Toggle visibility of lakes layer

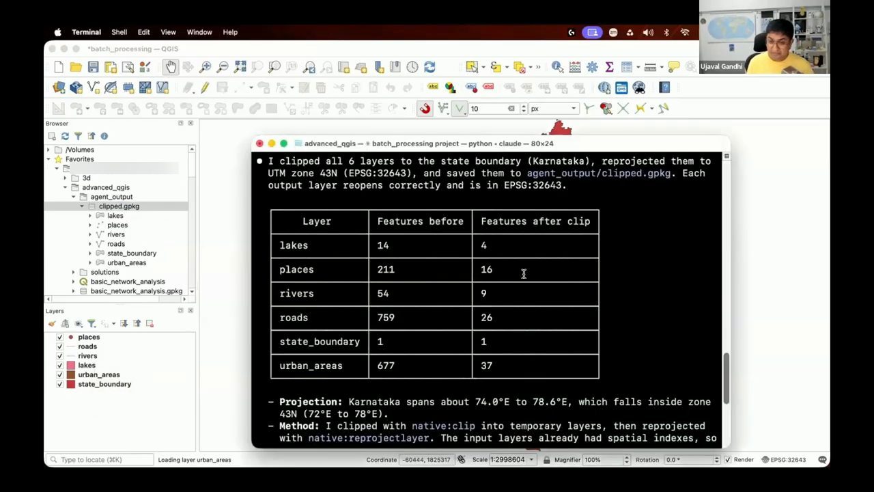[60, 366]
